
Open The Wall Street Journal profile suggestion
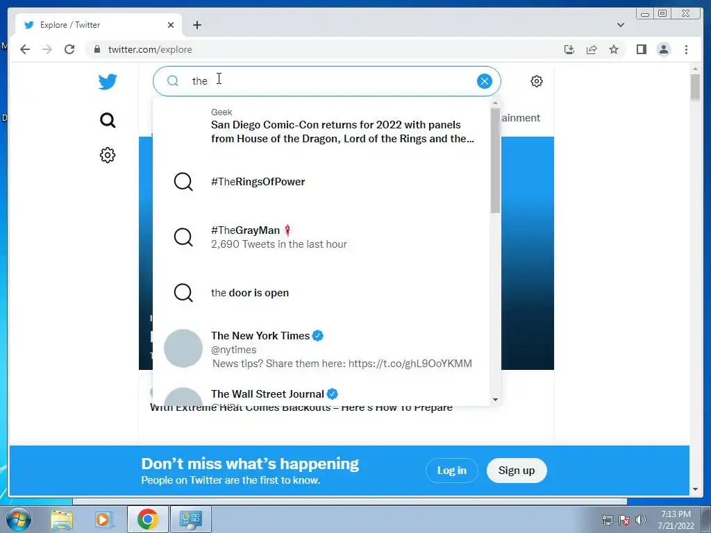321,394
